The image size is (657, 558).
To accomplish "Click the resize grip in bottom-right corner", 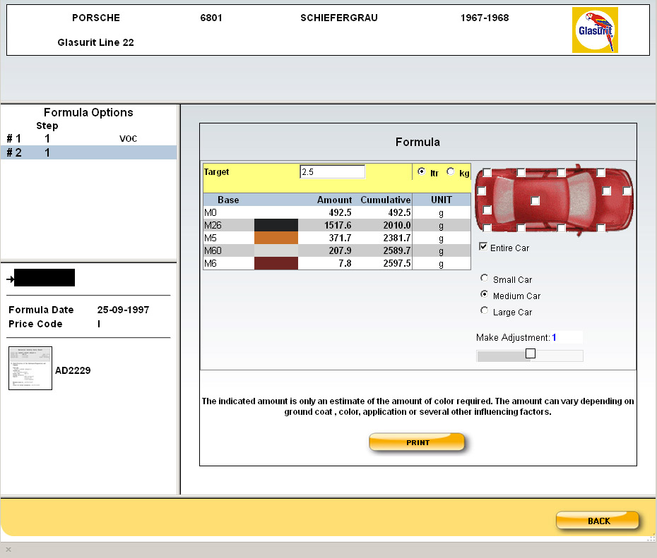I will pyautogui.click(x=651, y=538).
